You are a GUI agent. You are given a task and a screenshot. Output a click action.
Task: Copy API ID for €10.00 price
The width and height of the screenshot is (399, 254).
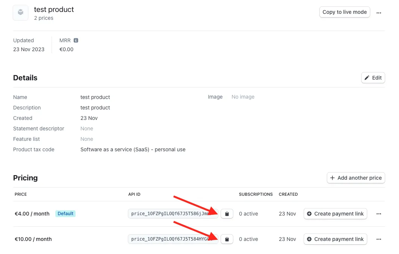[227, 239]
